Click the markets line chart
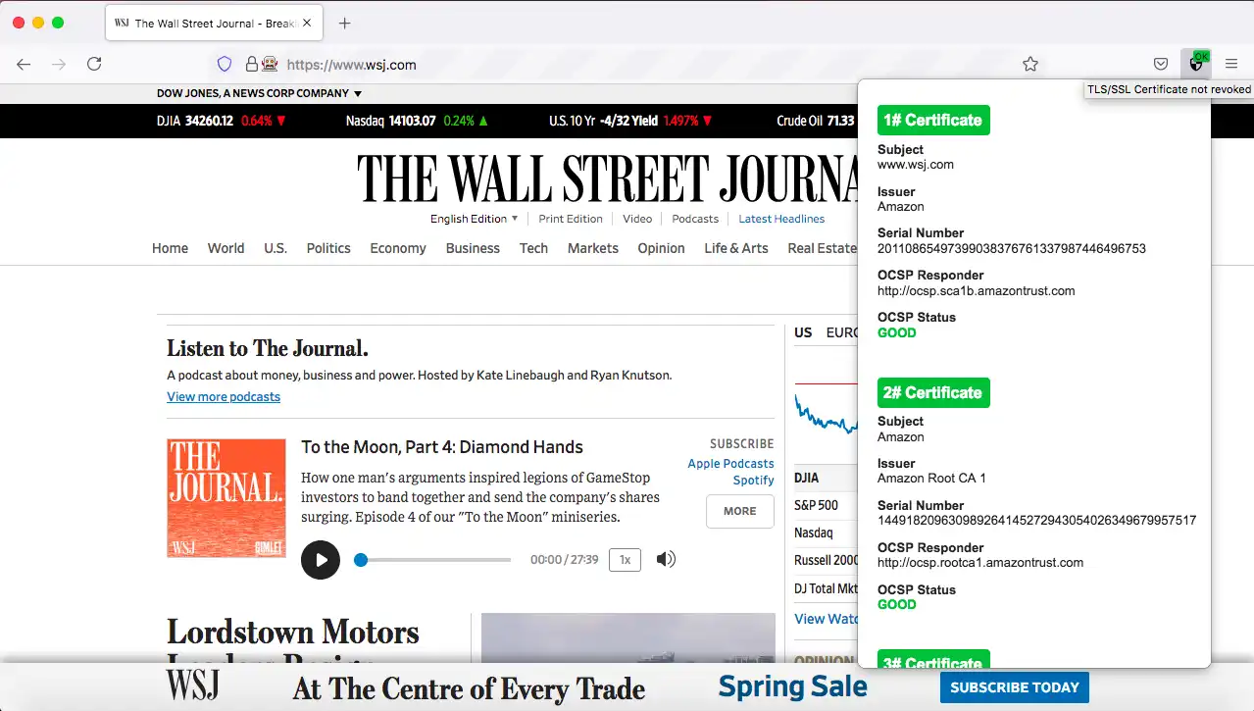Viewport: 1254px width, 711px height. tap(826, 412)
